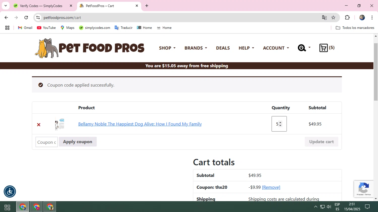Viewport: 378px width, 212px height.
Task: Open Gmail bookmark
Action: coord(25,28)
